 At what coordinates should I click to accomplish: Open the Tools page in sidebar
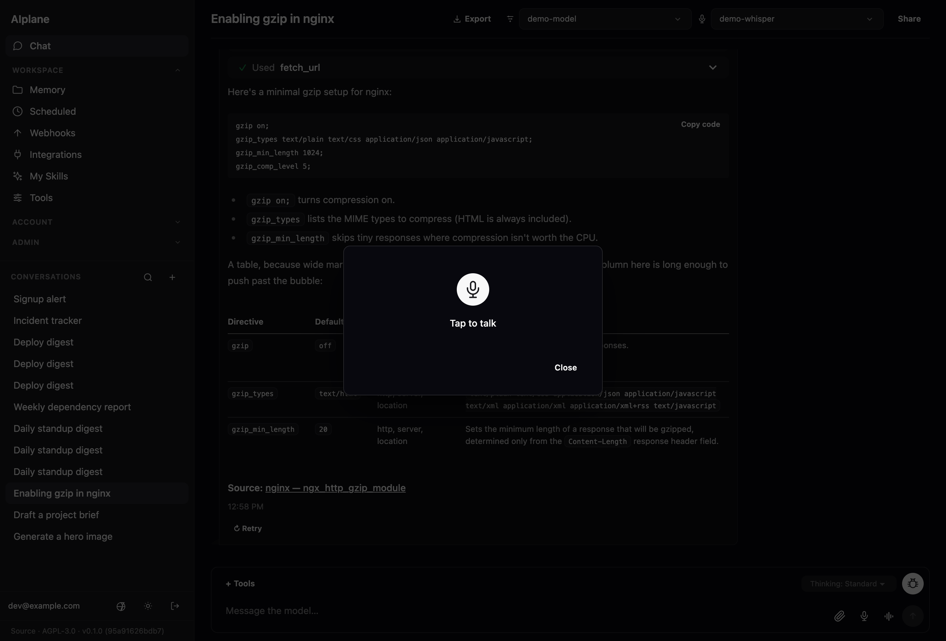(97, 198)
